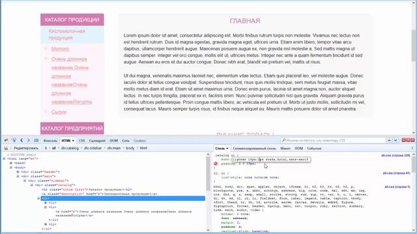This screenshot has height=234, width=417.
Task: Select div.main in the breadcrumb path
Action: pyautogui.click(x=114, y=148)
